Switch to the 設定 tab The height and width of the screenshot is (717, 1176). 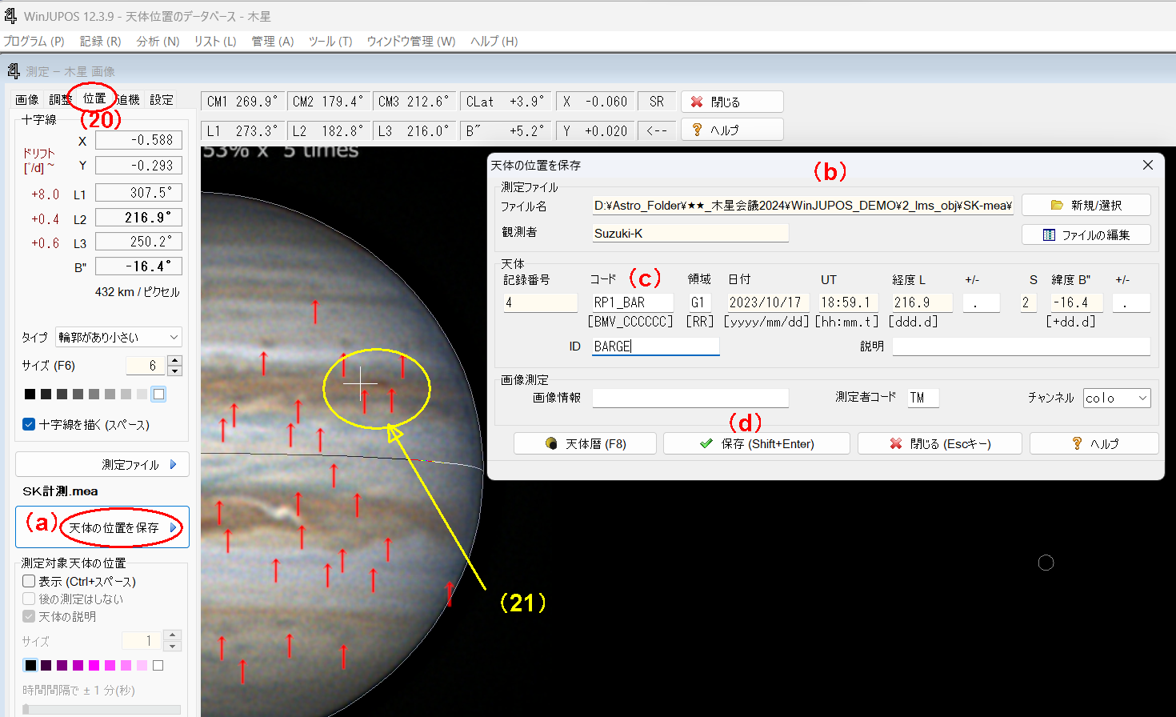tap(162, 99)
